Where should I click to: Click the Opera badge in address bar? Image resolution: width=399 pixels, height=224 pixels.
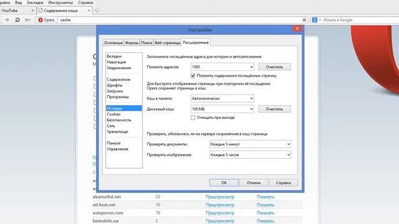click(x=46, y=20)
